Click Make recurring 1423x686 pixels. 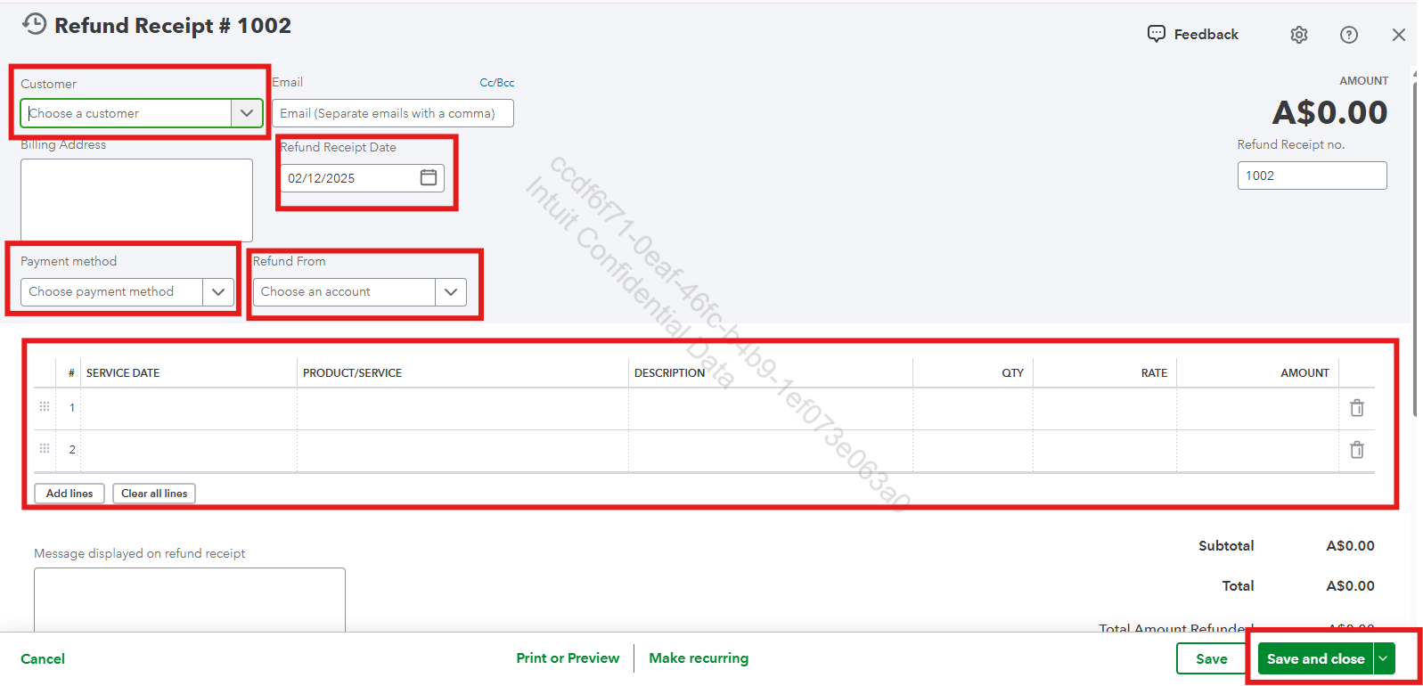pos(699,658)
